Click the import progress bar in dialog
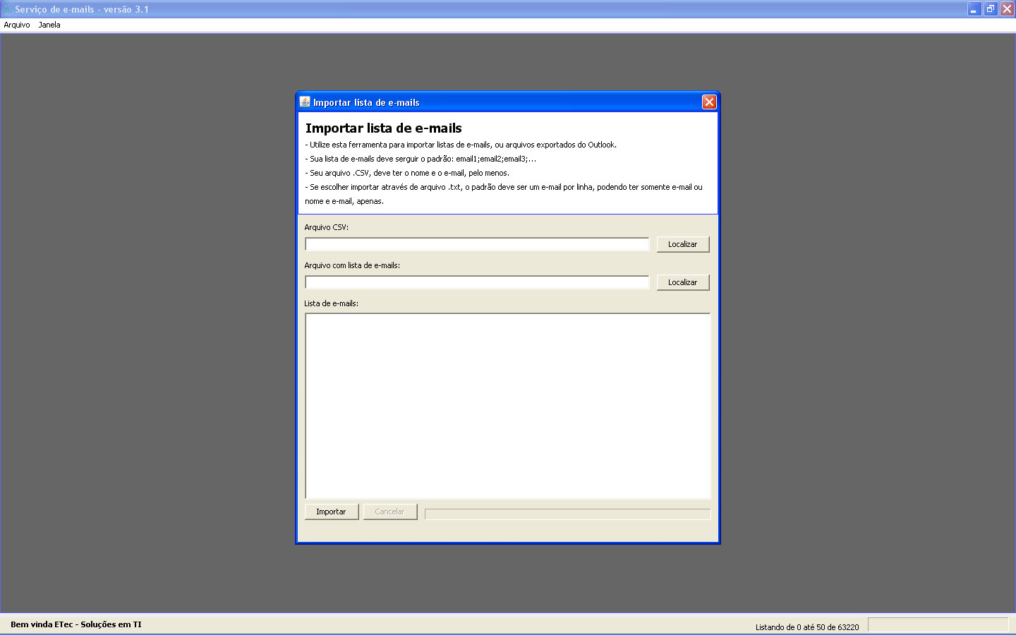The image size is (1016, 635). [x=567, y=514]
